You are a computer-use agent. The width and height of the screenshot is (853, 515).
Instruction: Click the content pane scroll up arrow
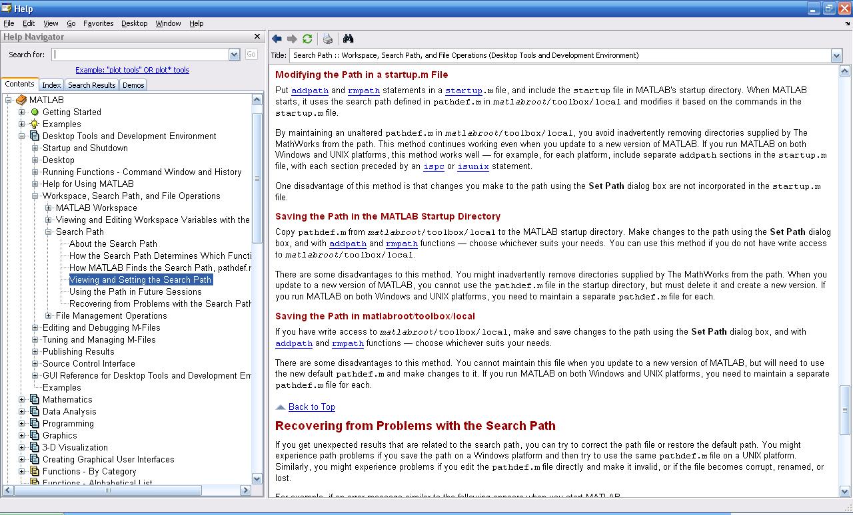pos(845,71)
